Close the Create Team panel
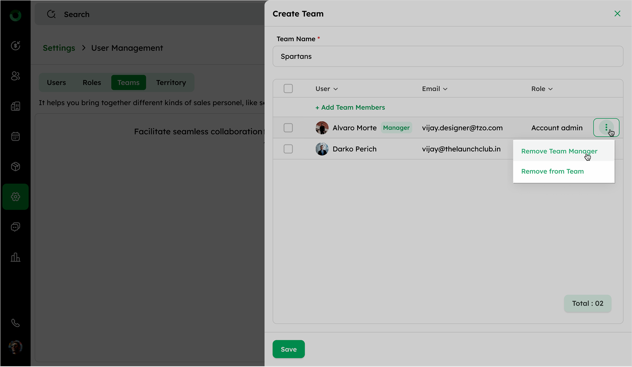 pyautogui.click(x=617, y=14)
